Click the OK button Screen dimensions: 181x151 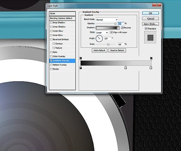[151, 13]
